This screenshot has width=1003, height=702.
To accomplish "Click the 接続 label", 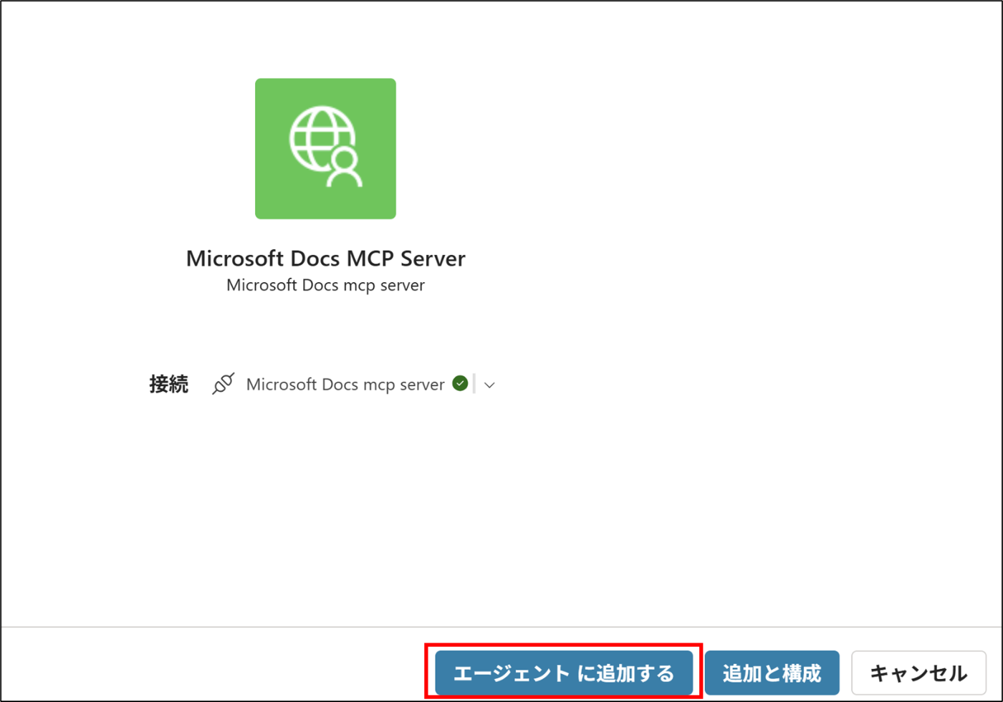I will [x=169, y=385].
